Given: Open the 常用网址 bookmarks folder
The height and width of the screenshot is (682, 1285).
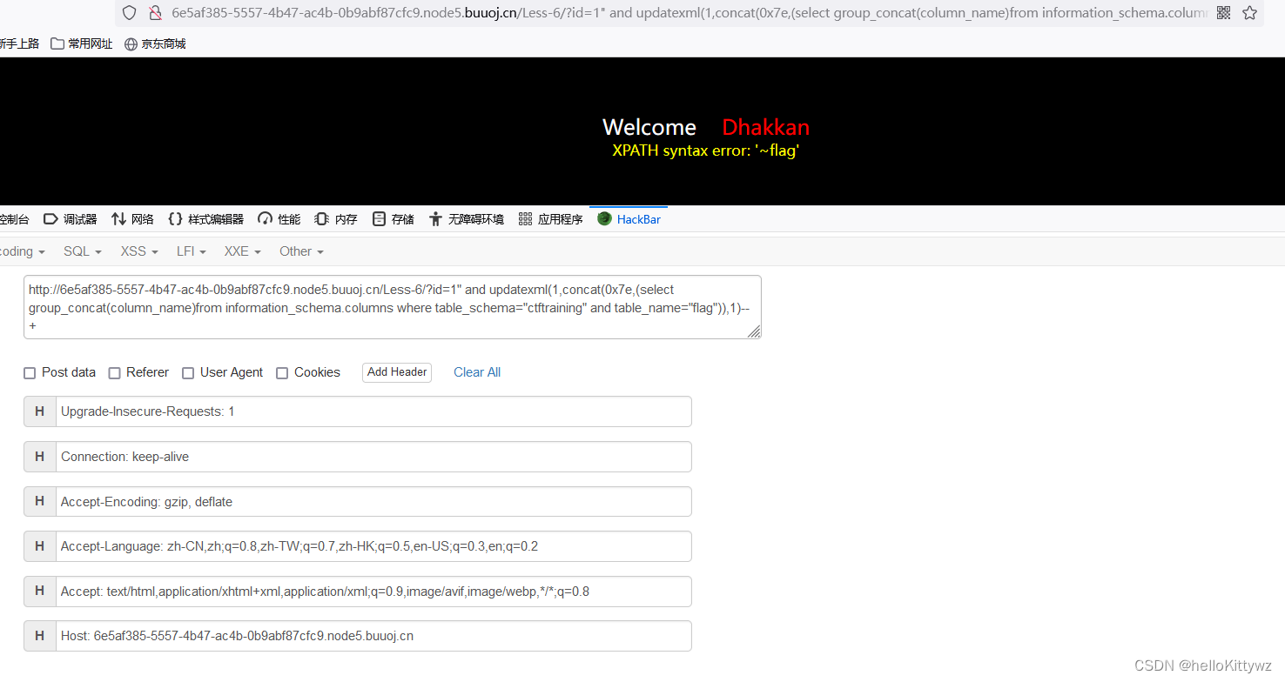Looking at the screenshot, I should coord(82,43).
